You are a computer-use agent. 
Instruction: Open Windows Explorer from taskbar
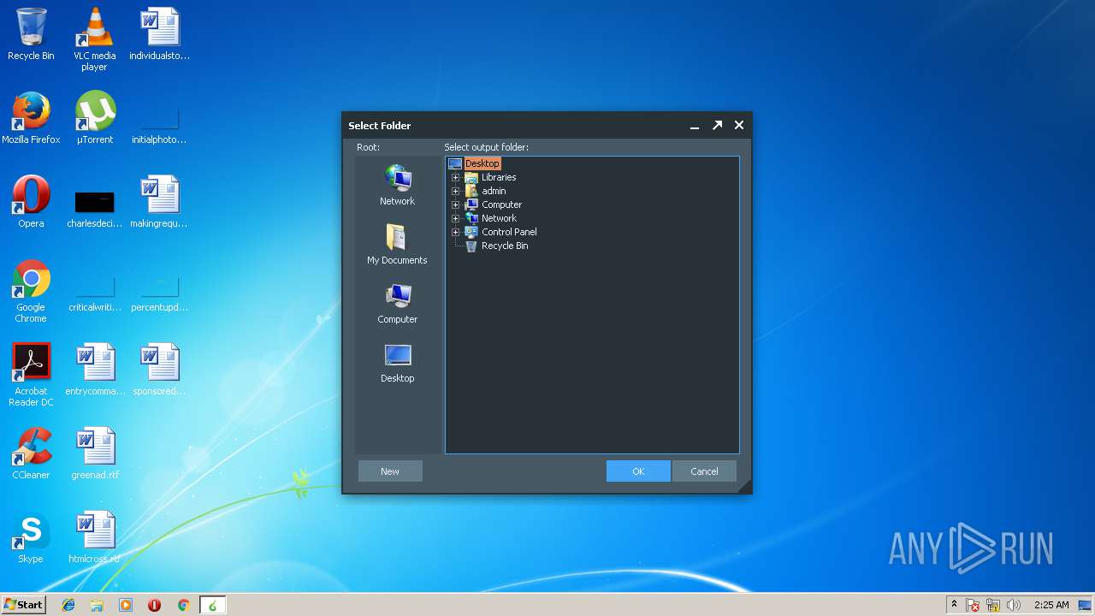coord(97,605)
